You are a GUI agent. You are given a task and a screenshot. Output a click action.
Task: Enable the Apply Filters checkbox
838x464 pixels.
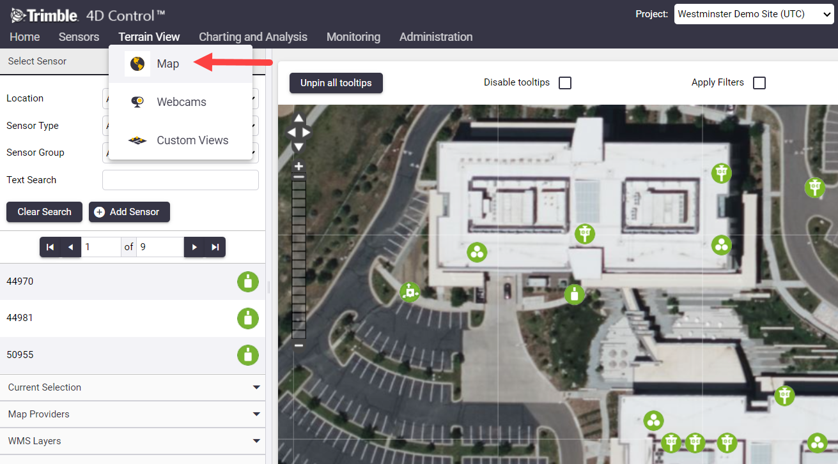(759, 83)
